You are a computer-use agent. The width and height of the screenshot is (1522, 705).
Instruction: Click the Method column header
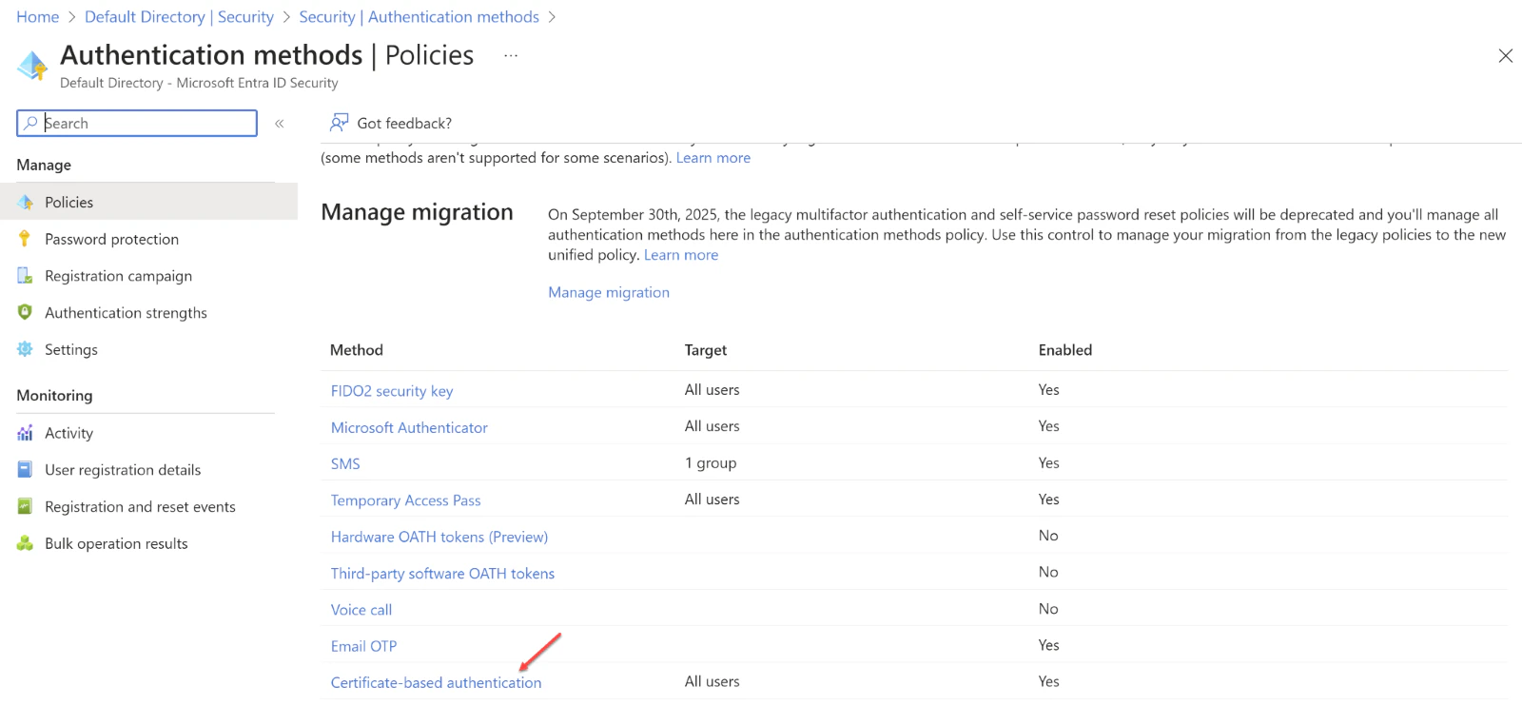(357, 350)
